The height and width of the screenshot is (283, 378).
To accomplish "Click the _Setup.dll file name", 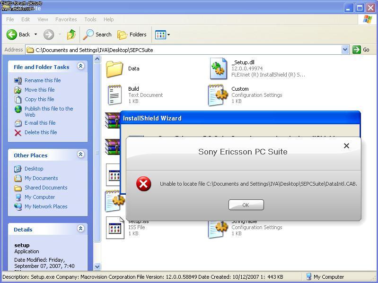I will click(243, 62).
